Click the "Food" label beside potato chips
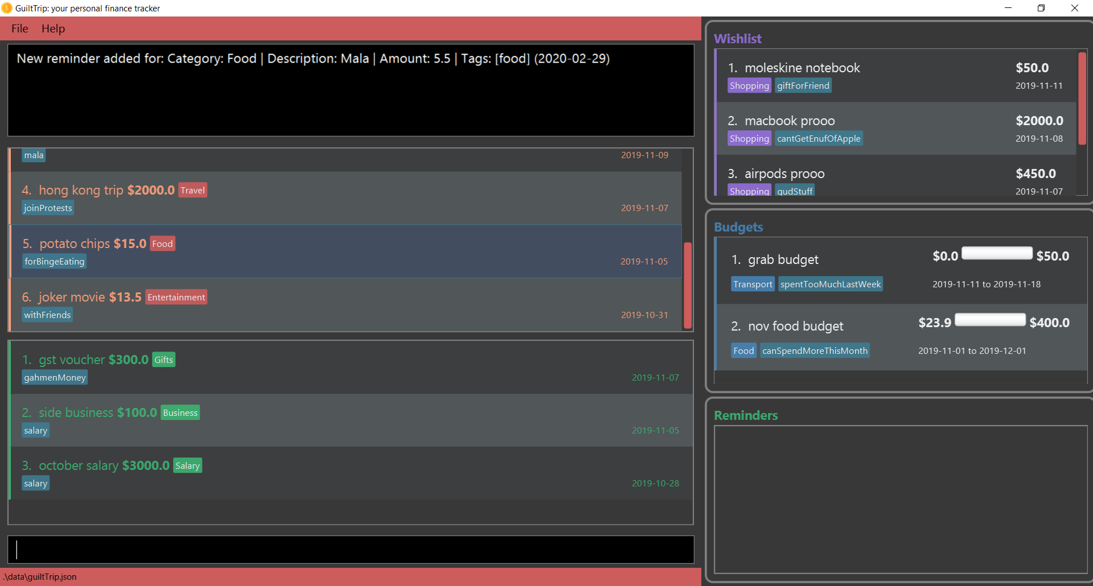Viewport: 1093px width, 586px height. tap(162, 244)
